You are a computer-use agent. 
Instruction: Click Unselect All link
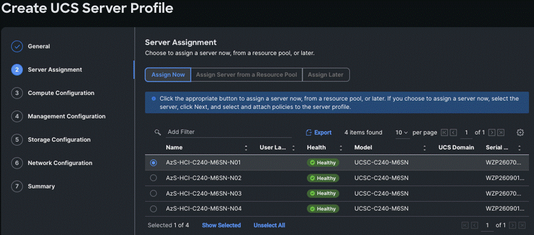tap(269, 225)
